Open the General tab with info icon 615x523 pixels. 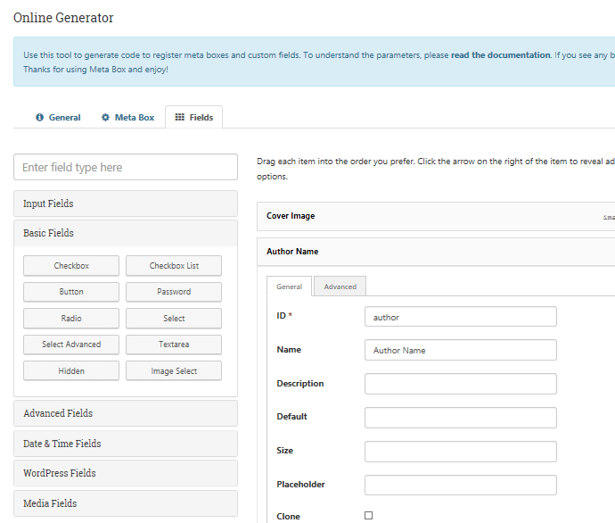click(x=58, y=117)
